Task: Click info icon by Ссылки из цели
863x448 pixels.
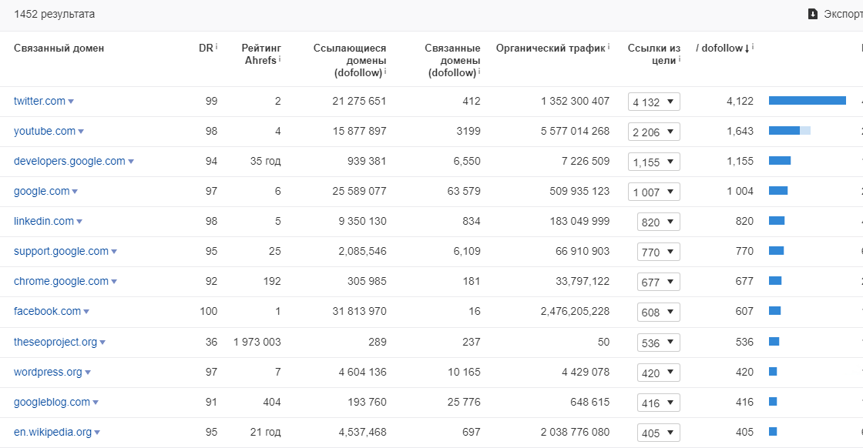Action: point(680,59)
